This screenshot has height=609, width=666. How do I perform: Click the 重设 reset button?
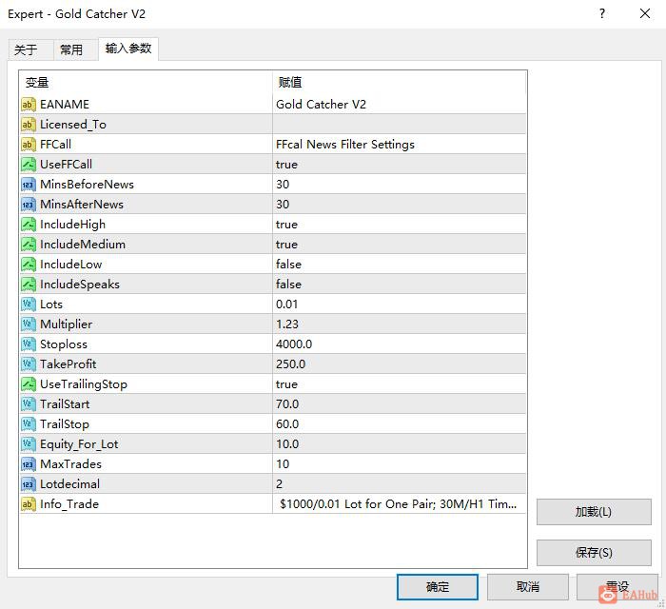tap(617, 587)
